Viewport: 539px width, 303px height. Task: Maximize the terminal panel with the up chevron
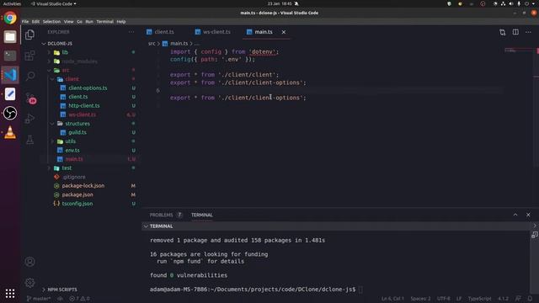click(515, 215)
